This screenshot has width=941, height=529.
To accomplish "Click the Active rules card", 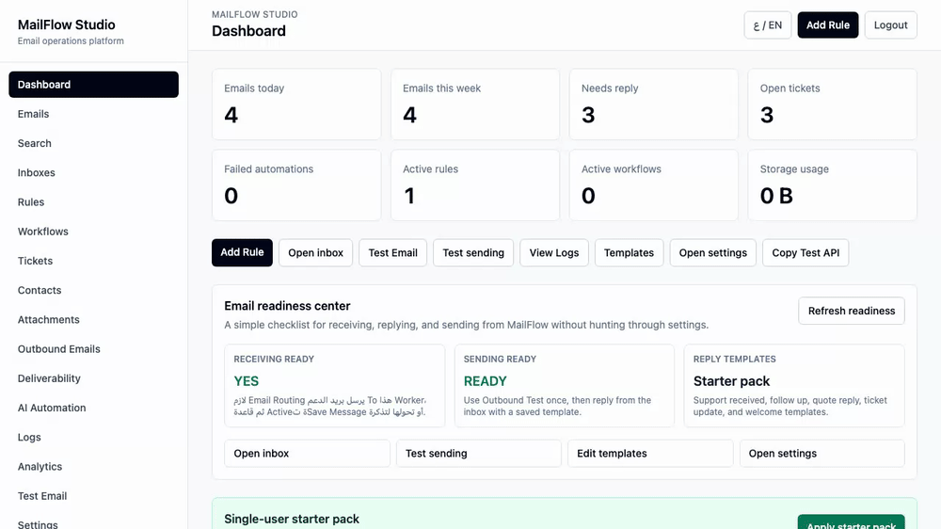I will tap(475, 184).
